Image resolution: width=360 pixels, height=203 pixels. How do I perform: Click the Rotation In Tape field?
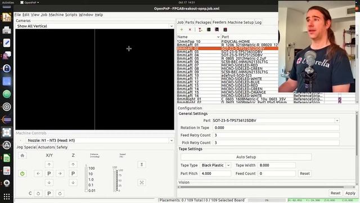[276, 128]
